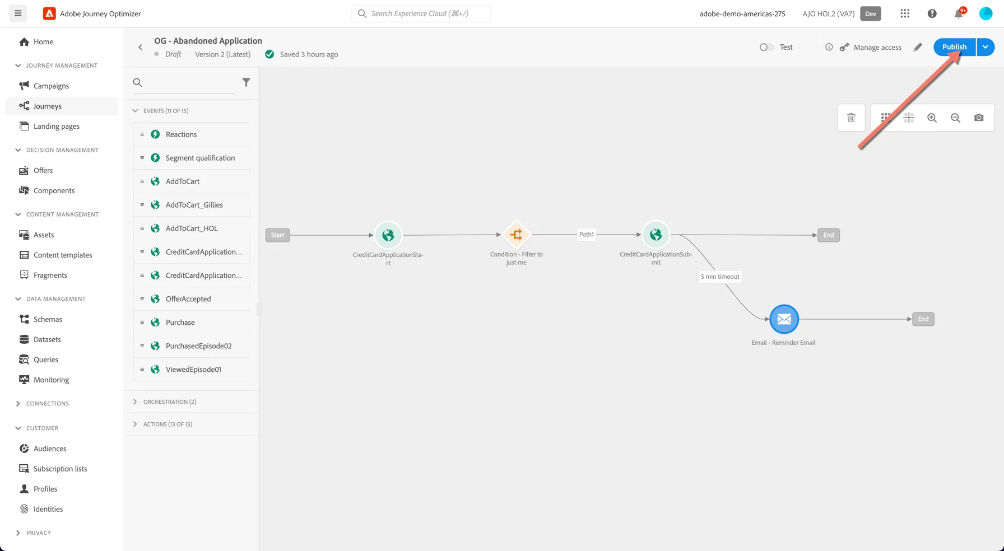
Task: Click Manage access
Action: click(x=871, y=48)
